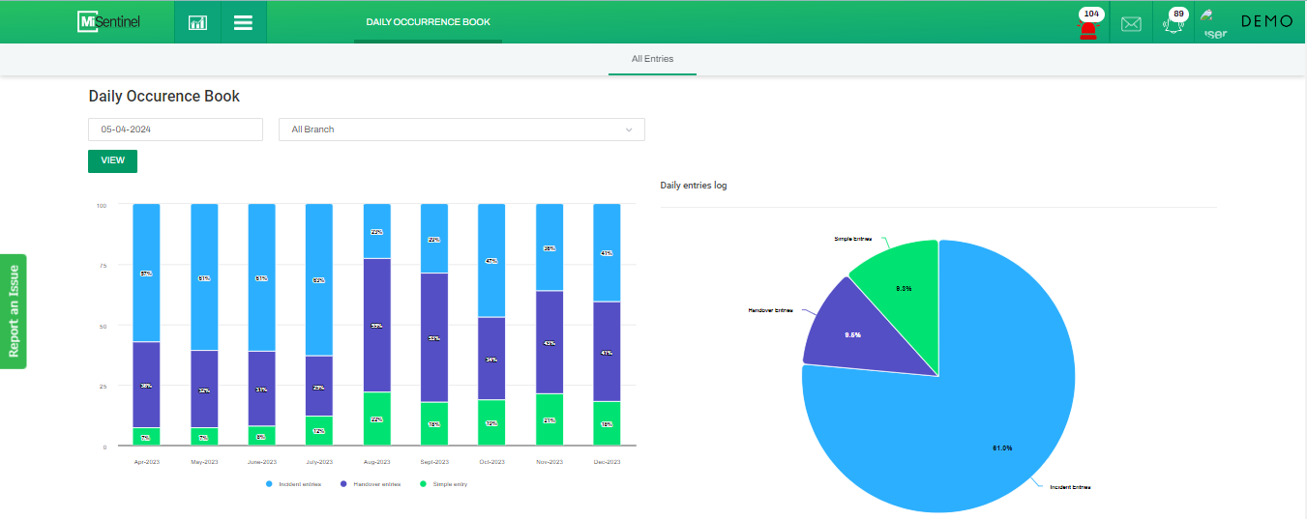Click the All Branch dropdown chevron
This screenshot has height=519, width=1307.
point(629,130)
